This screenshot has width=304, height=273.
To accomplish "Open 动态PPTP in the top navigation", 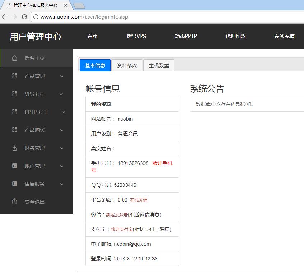I will tap(186, 36).
